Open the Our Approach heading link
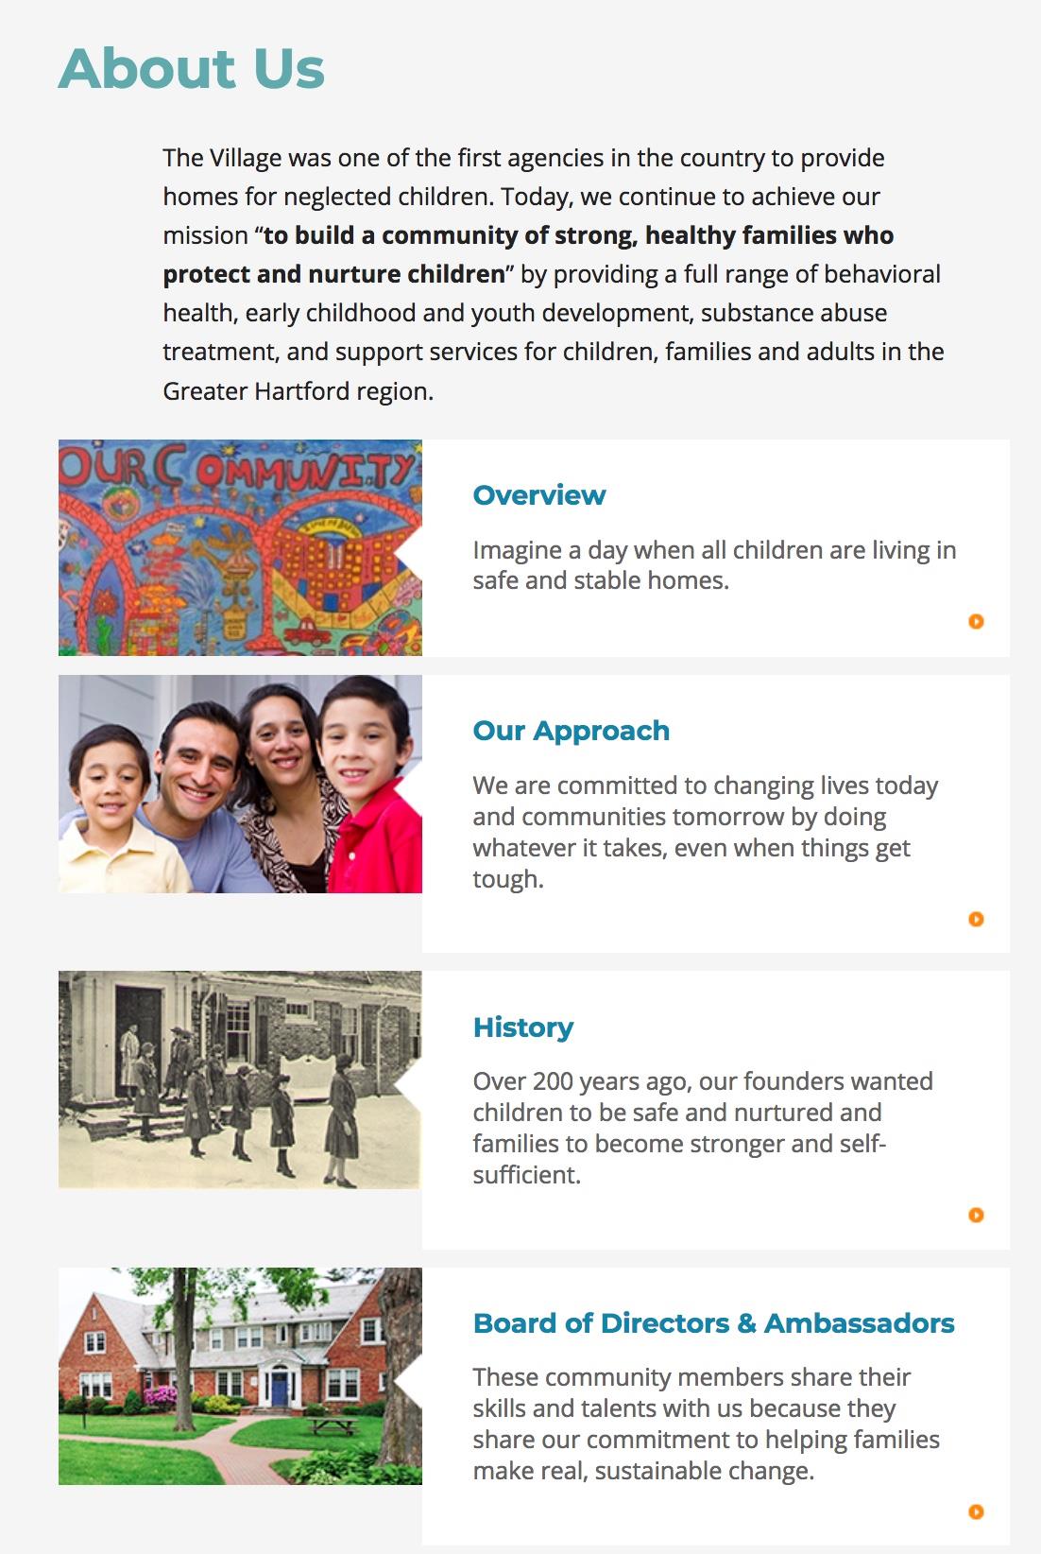This screenshot has height=1554, width=1041. click(571, 731)
